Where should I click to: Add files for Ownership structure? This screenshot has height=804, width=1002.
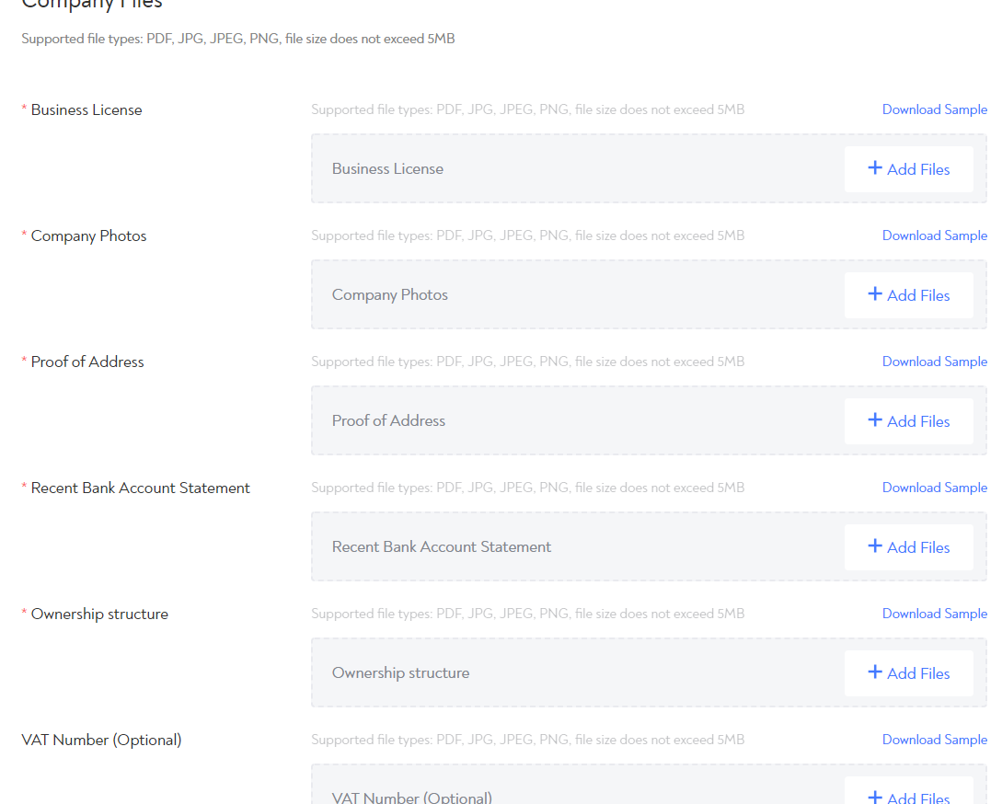[909, 673]
